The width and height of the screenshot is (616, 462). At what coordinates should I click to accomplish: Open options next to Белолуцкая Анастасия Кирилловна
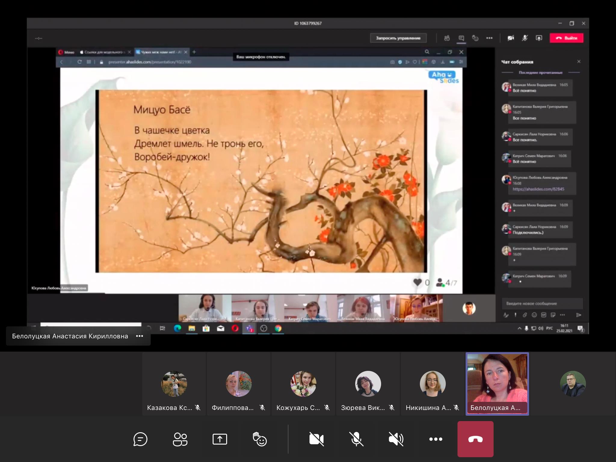coord(140,336)
